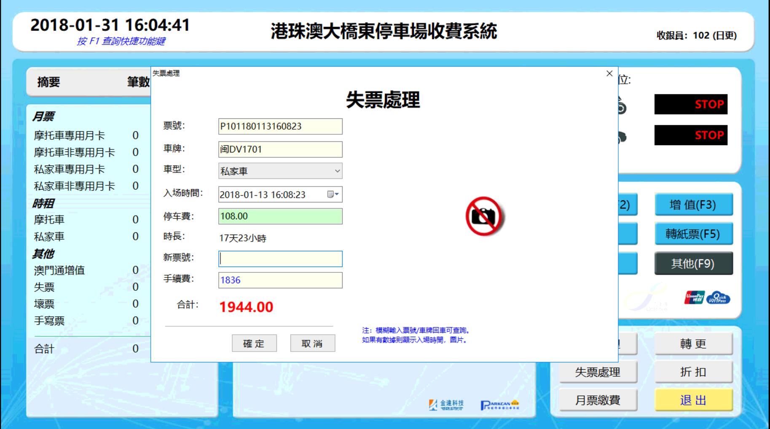Click the Parkcan logo
Screen dimensions: 770x429
click(x=499, y=405)
